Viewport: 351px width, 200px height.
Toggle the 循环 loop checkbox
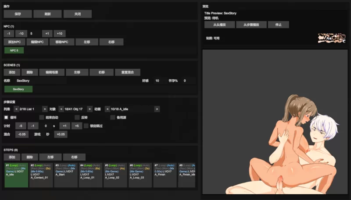(x=6, y=117)
